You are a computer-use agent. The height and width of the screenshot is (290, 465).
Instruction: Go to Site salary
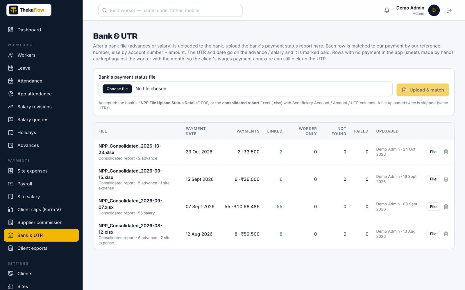tap(41, 197)
